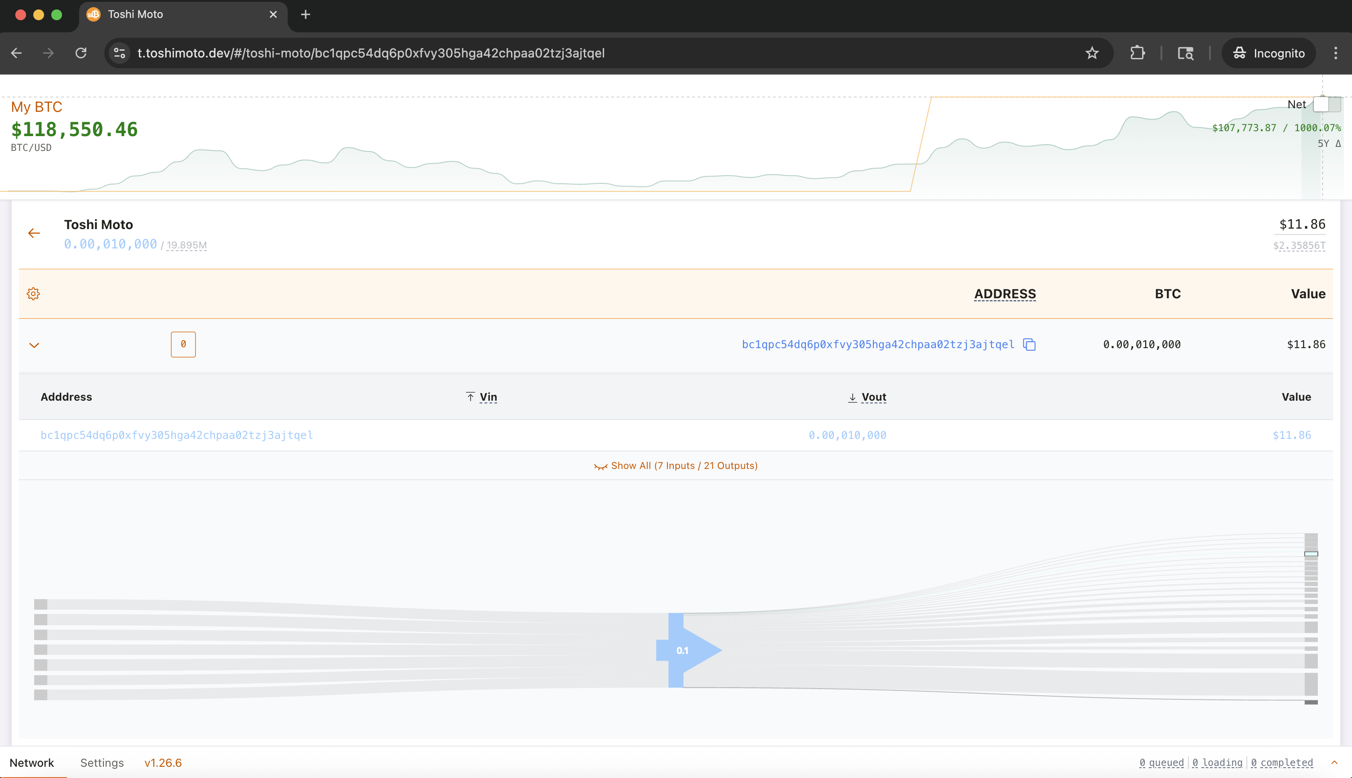Sort the table by the Vin column

coord(488,397)
